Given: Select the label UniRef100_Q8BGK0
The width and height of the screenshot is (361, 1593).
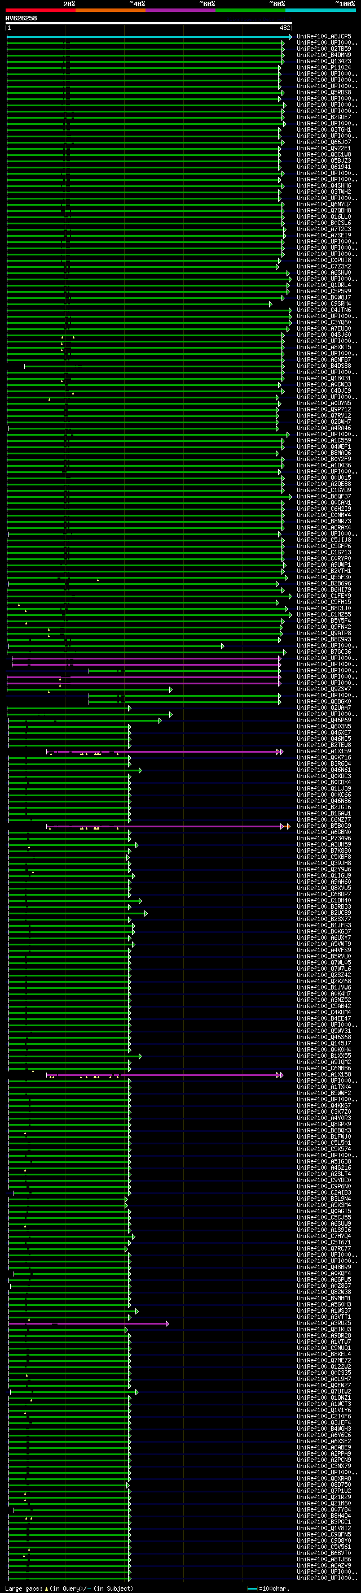Looking at the screenshot, I should (x=324, y=702).
